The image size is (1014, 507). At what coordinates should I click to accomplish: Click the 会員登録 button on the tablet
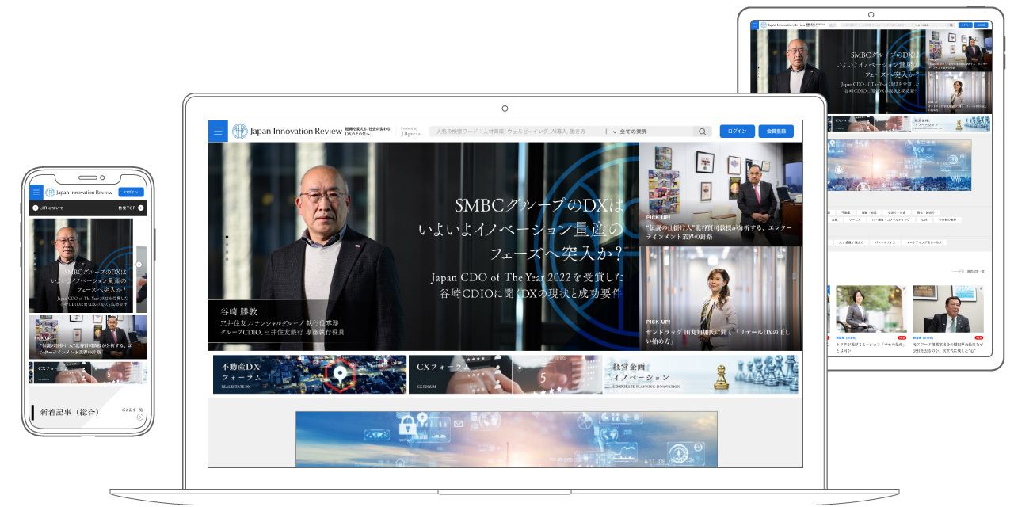981,25
